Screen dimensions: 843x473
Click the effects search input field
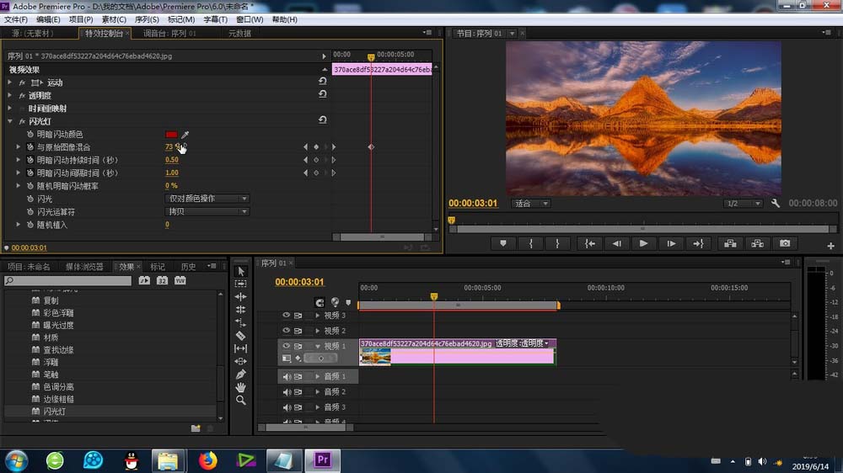click(67, 281)
